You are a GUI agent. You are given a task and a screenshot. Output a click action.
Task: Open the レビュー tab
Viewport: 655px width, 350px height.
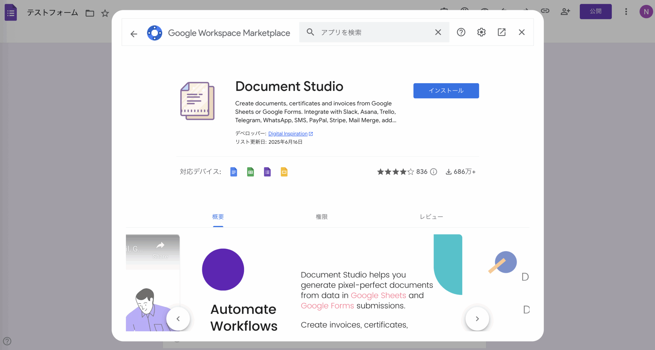point(431,217)
